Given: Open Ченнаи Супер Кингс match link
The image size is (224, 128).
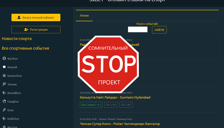Looking at the screenshot, I should coord(120,124).
